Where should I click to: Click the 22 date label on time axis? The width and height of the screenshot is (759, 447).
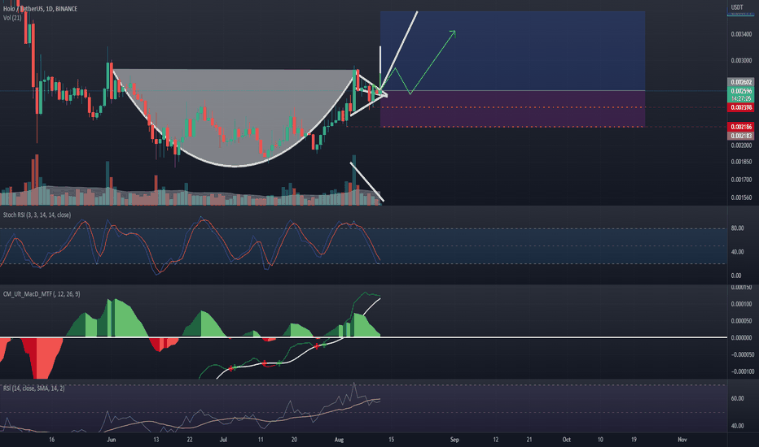tap(190, 440)
